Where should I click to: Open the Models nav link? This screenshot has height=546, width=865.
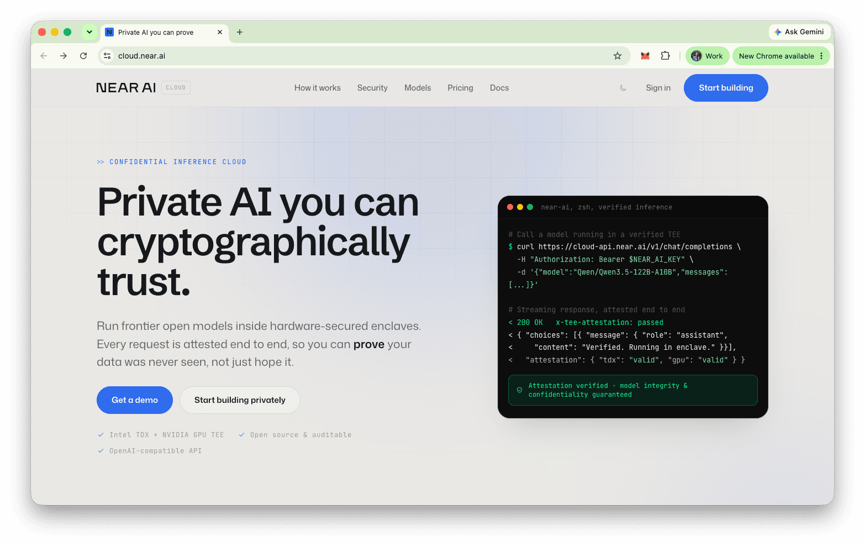[x=418, y=88]
